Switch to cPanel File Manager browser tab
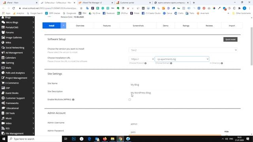Screen dimensions: 253x142 pos(96,3)
